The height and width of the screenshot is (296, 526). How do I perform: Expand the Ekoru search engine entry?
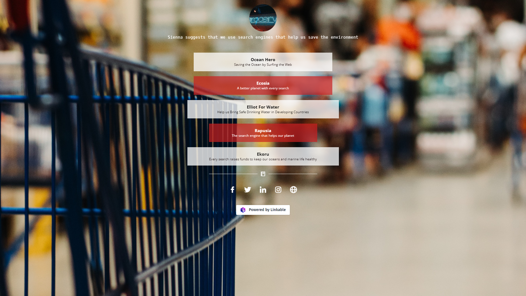pos(263,156)
